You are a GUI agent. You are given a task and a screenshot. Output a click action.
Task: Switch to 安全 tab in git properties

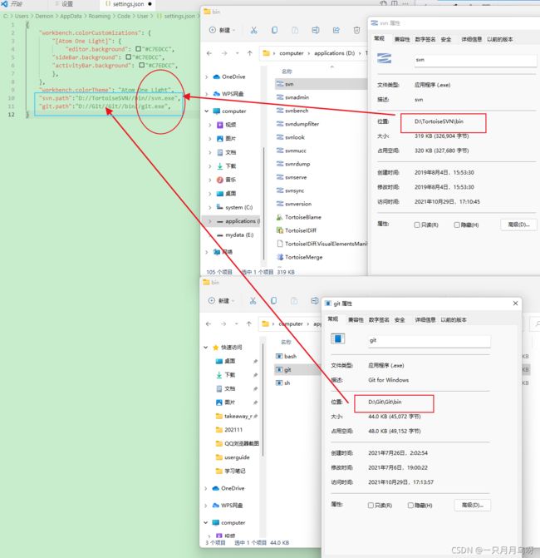pyautogui.click(x=400, y=319)
